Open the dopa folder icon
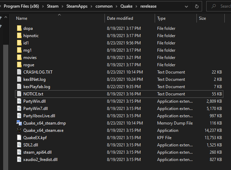 [x=19, y=28]
